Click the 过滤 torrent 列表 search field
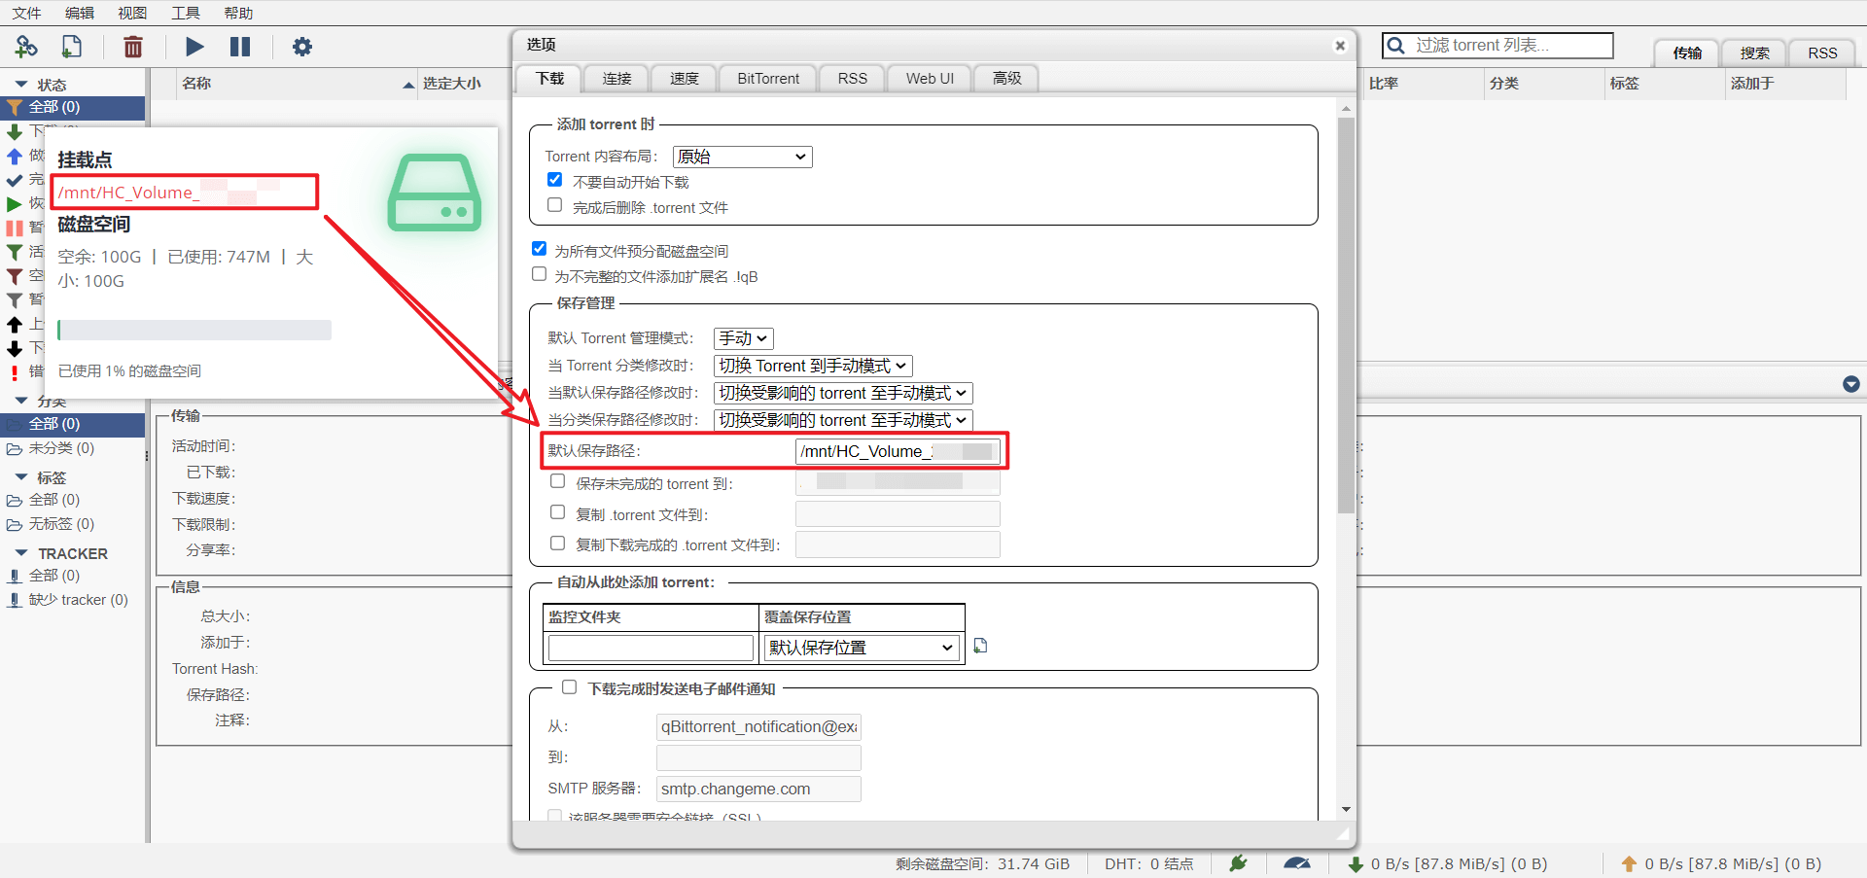 tap(1497, 46)
